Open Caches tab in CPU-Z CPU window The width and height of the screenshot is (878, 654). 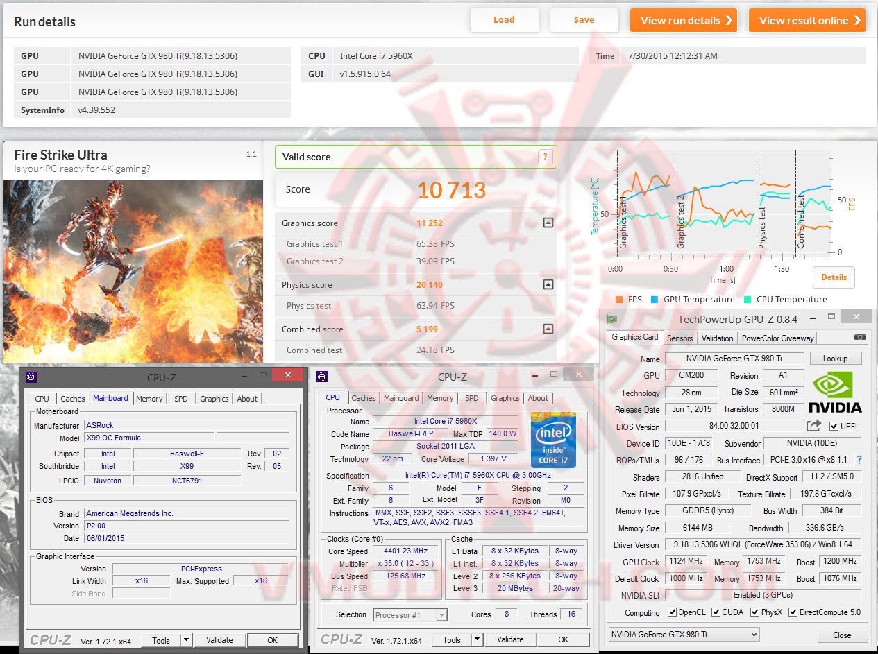click(x=363, y=398)
